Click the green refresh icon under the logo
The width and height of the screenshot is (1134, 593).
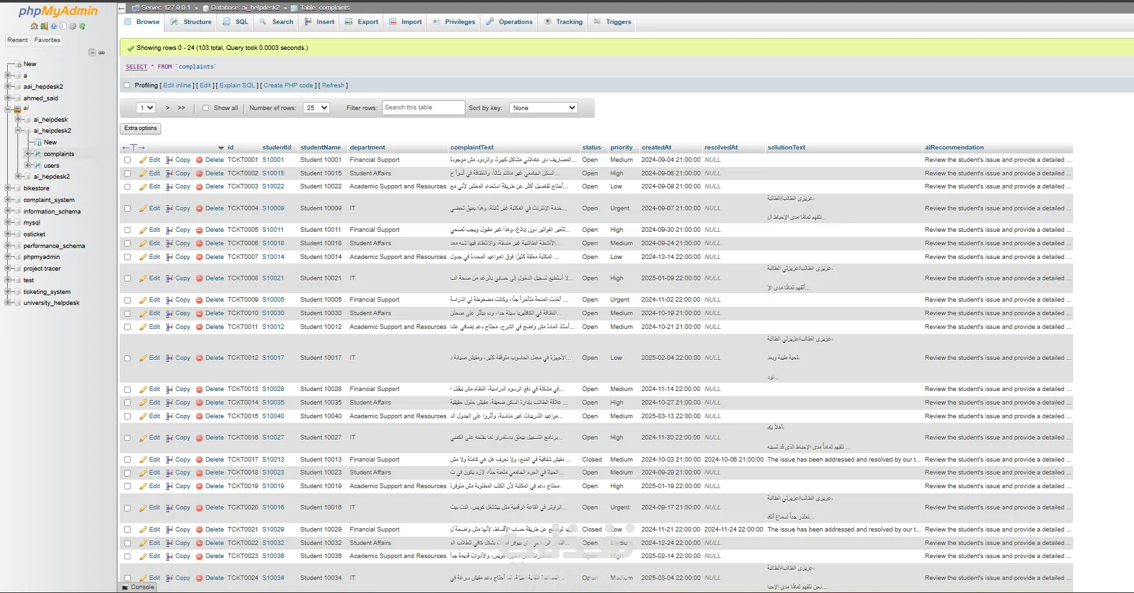point(82,27)
